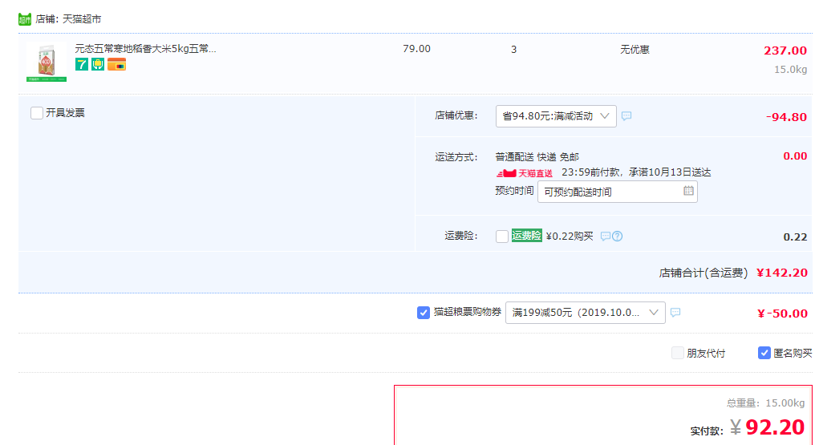Viewport: 819px width, 445px height.
Task: Click the orange credit card badge icon
Action: point(116,64)
